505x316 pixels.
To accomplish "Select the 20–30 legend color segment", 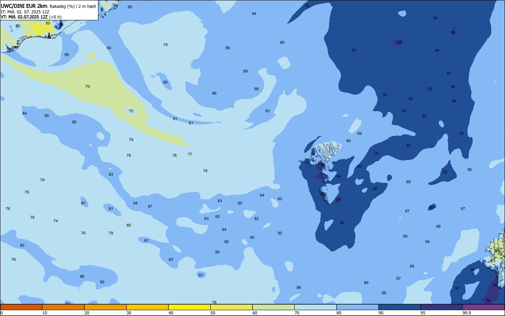I will tap(105, 307).
